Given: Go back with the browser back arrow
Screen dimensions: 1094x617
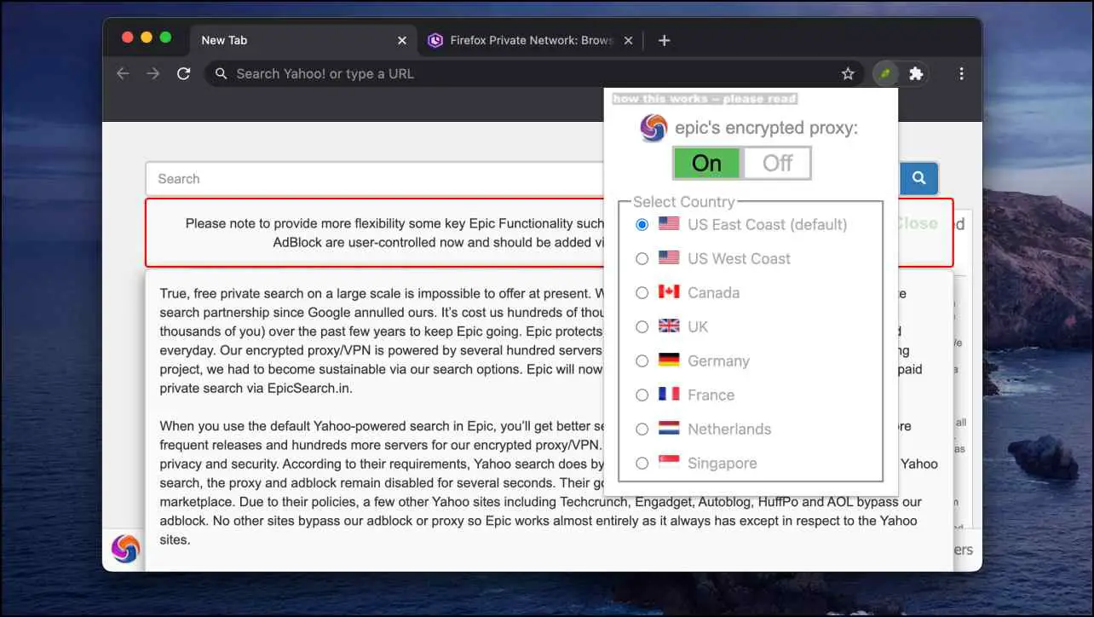Looking at the screenshot, I should click(123, 74).
